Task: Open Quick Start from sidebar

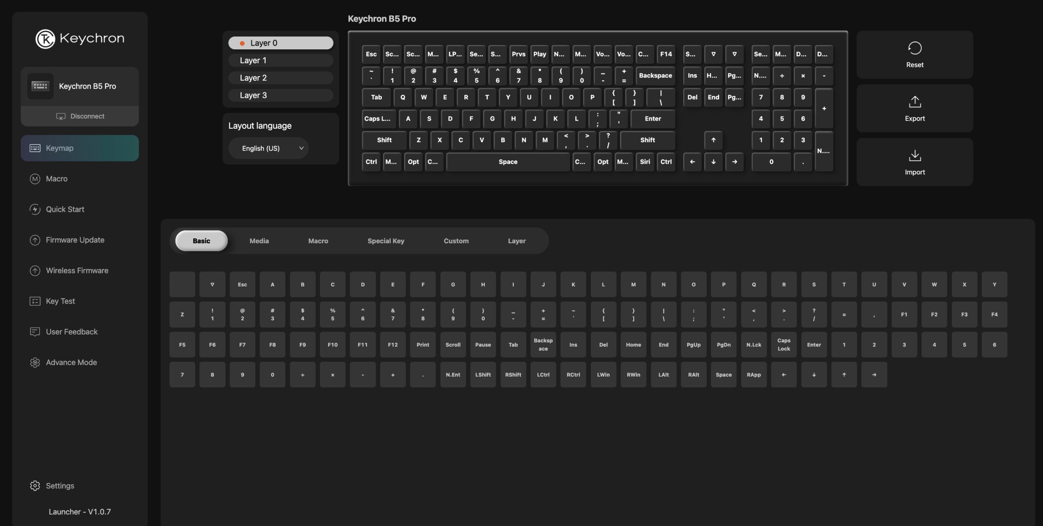Action: click(x=65, y=209)
